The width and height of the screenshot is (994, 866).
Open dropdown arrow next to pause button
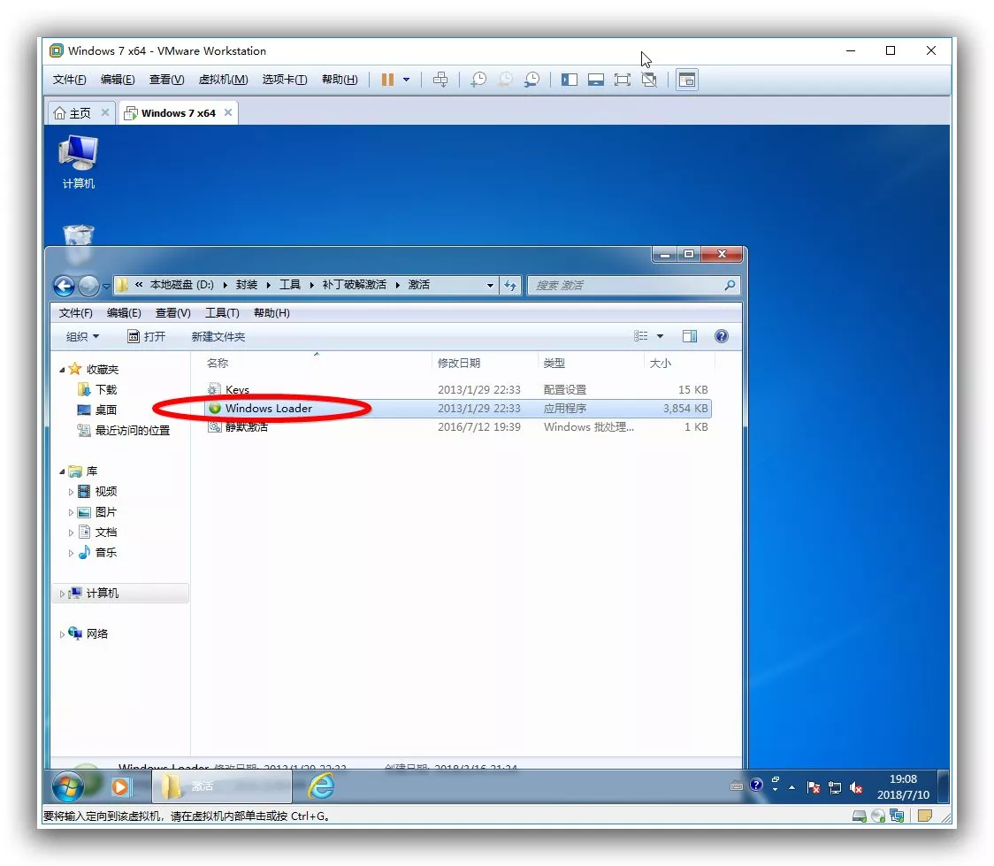pos(407,80)
